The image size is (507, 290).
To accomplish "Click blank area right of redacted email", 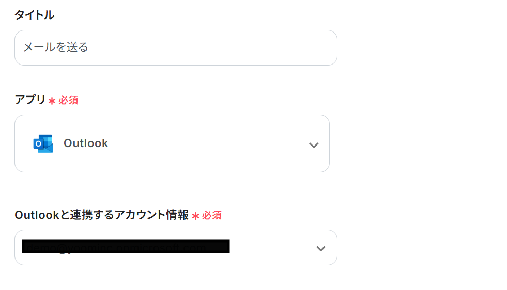I will [x=271, y=248].
